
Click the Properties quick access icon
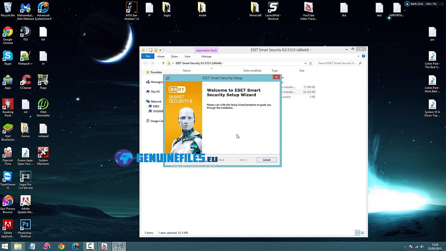tap(151, 50)
